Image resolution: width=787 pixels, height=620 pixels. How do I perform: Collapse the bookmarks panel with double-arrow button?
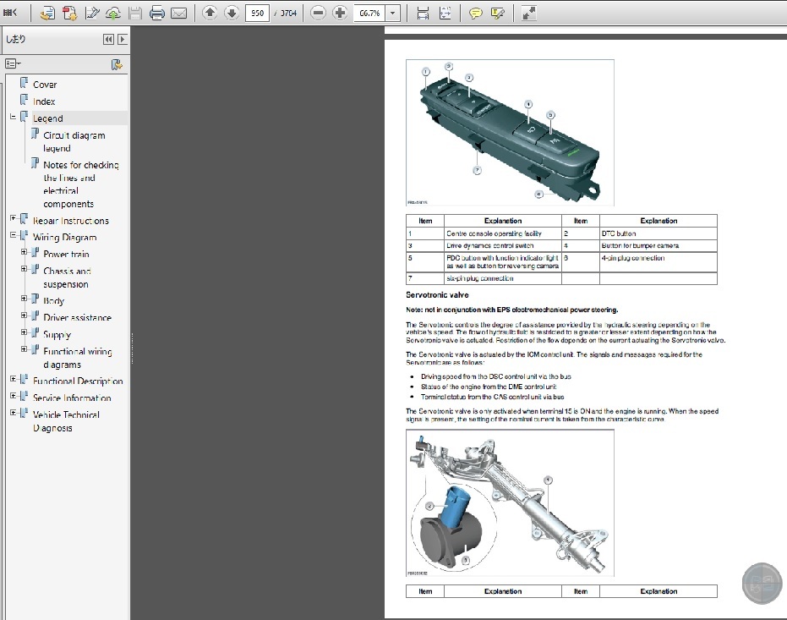click(108, 39)
